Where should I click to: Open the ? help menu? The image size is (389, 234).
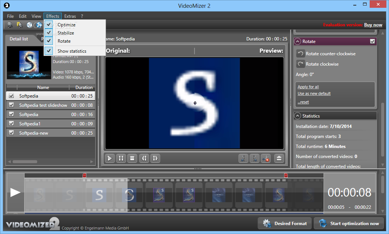(x=82, y=16)
